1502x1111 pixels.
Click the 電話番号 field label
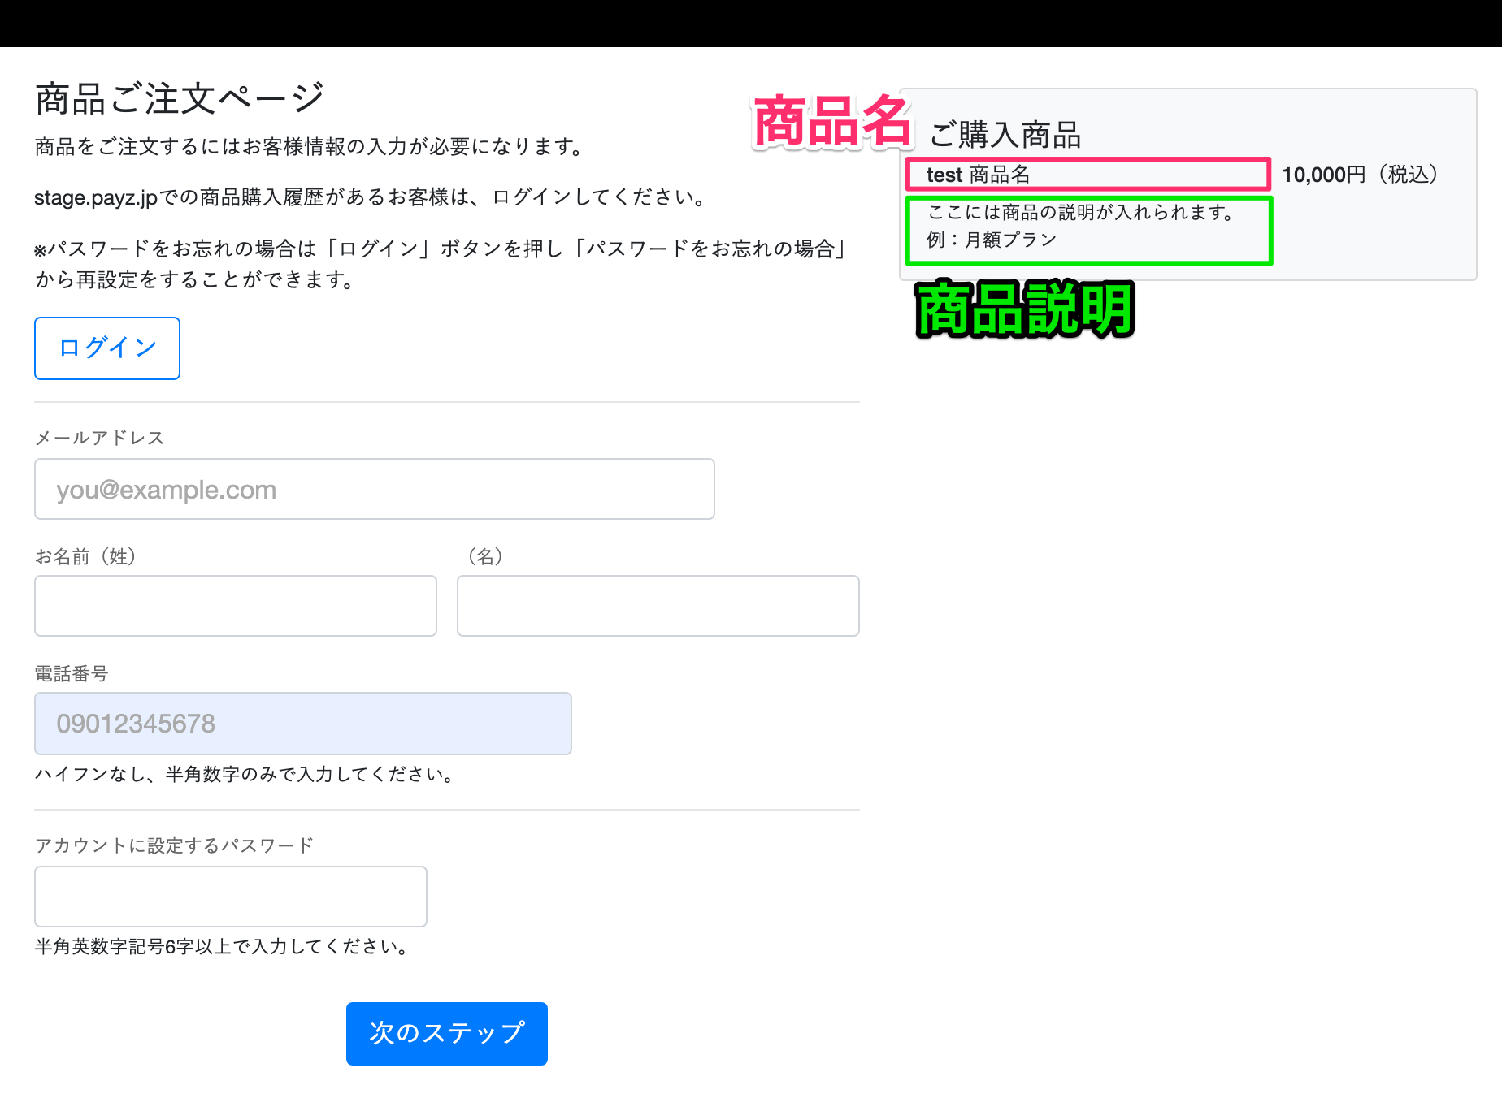click(72, 673)
